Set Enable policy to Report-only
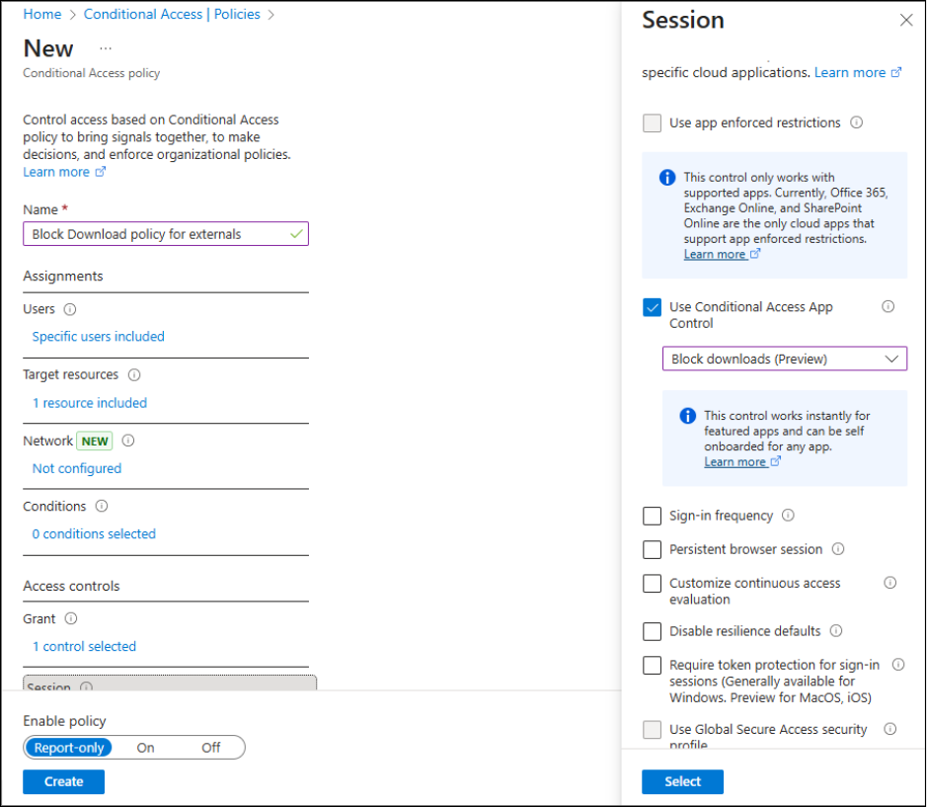 coord(68,748)
